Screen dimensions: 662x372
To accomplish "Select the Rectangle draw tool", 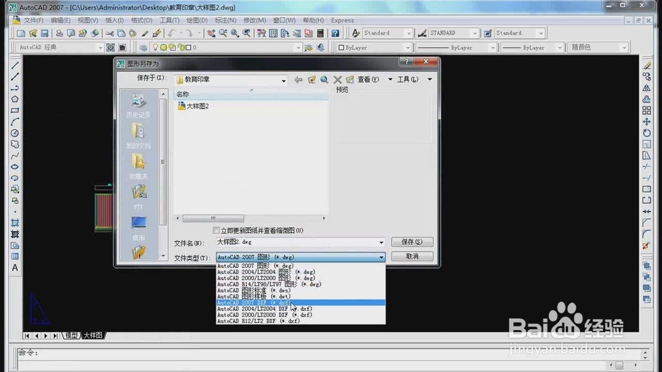I will click(15, 111).
